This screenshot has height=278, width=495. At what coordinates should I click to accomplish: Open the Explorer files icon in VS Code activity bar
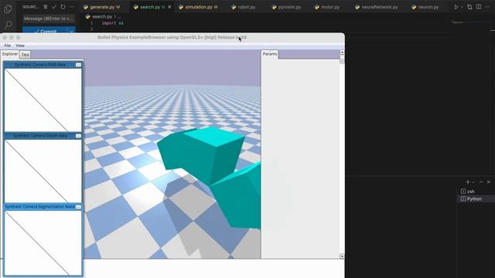(8, 8)
